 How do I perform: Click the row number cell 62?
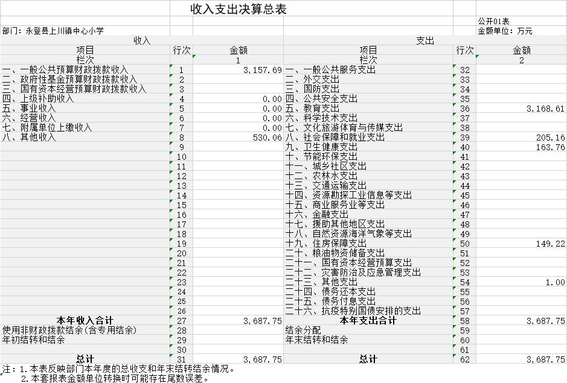pos(464,359)
